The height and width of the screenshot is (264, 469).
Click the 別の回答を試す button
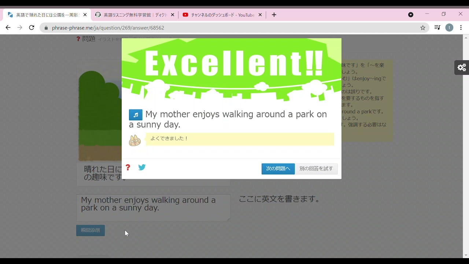[316, 169]
